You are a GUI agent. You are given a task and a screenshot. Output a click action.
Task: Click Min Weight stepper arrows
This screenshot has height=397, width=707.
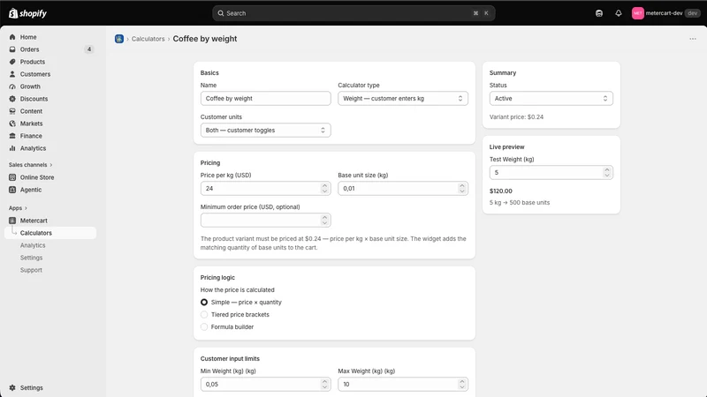(324, 384)
